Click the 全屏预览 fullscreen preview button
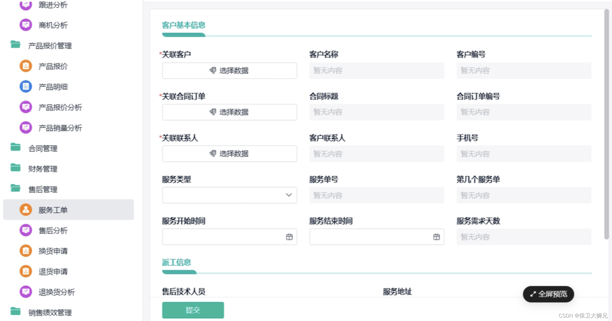This screenshot has width=612, height=321. click(548, 294)
